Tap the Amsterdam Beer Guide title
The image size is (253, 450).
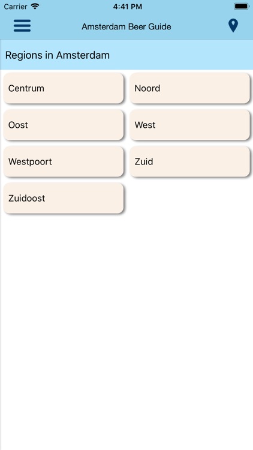tap(126, 26)
